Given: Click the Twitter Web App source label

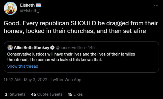Looking at the screenshot, I should pyautogui.click(x=66, y=80).
